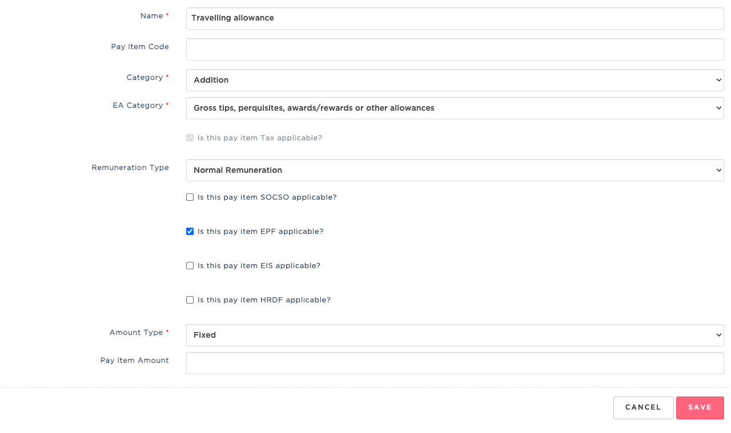This screenshot has width=731, height=433.
Task: Click "Is this pay item Tax applicable?" text
Action: pyautogui.click(x=260, y=138)
